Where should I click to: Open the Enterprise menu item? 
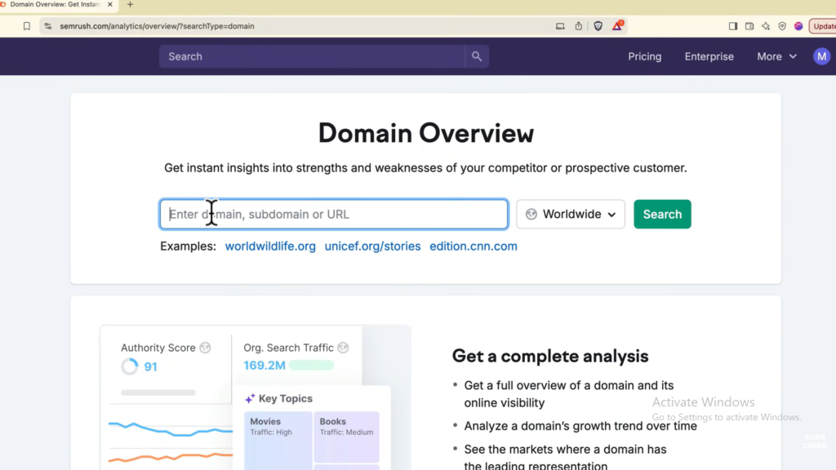click(709, 56)
